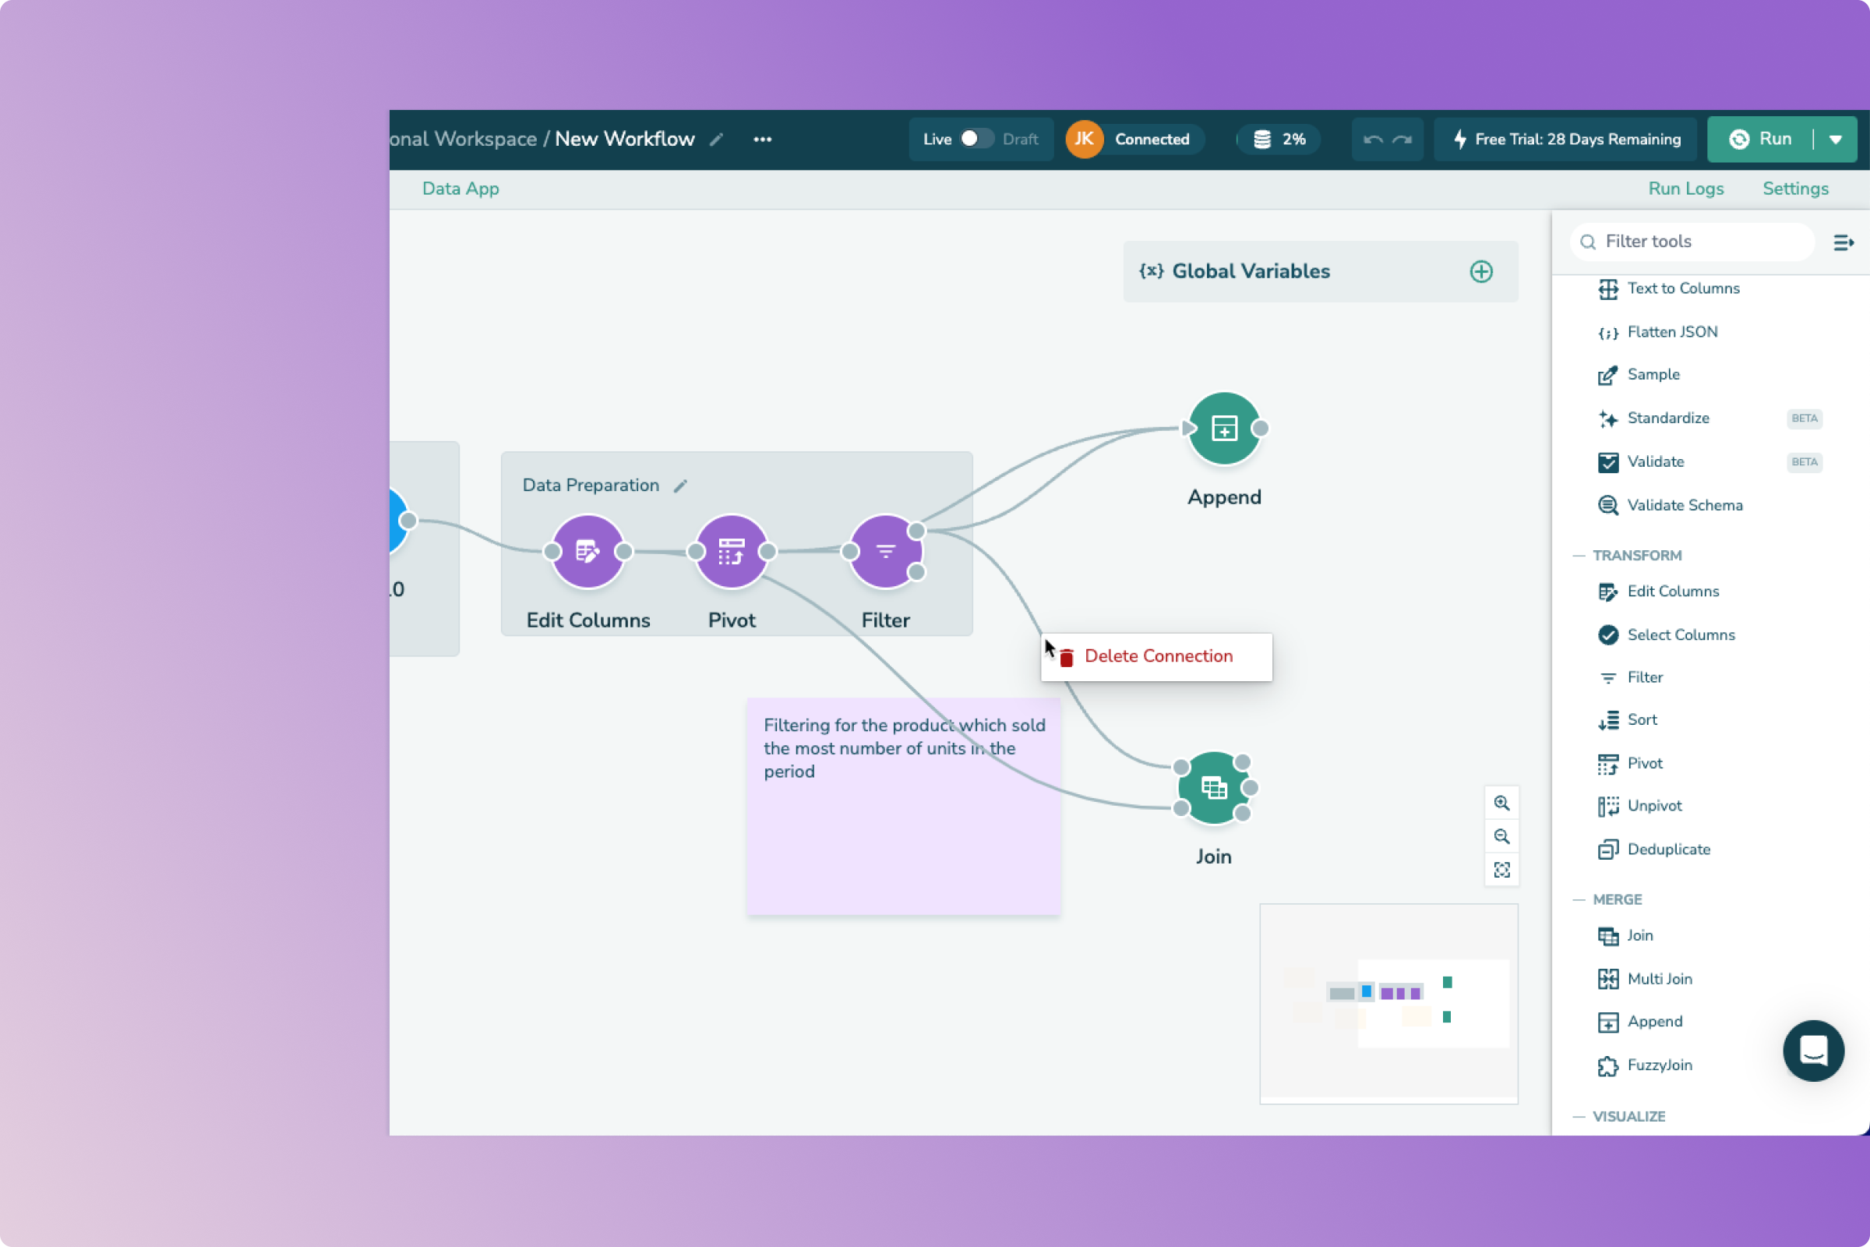Image resolution: width=1870 pixels, height=1247 pixels.
Task: Open the Settings tab
Action: (x=1794, y=189)
